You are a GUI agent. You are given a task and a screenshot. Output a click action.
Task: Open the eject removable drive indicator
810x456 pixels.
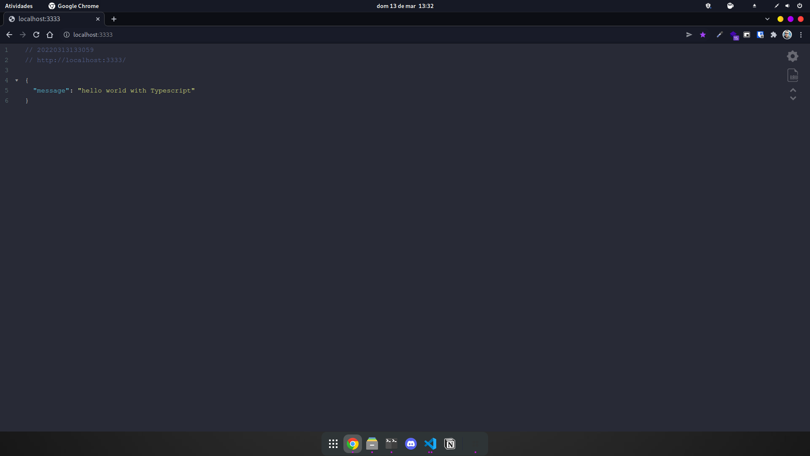point(754,6)
